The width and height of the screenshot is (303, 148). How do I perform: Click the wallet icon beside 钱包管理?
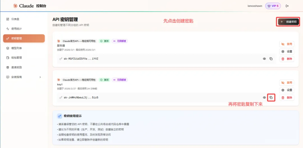[x=8, y=58]
